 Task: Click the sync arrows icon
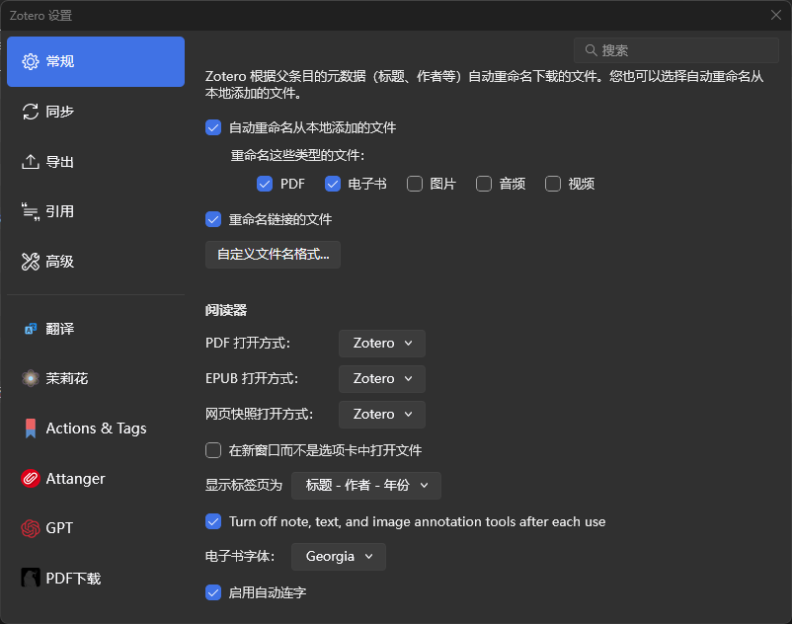pos(31,112)
